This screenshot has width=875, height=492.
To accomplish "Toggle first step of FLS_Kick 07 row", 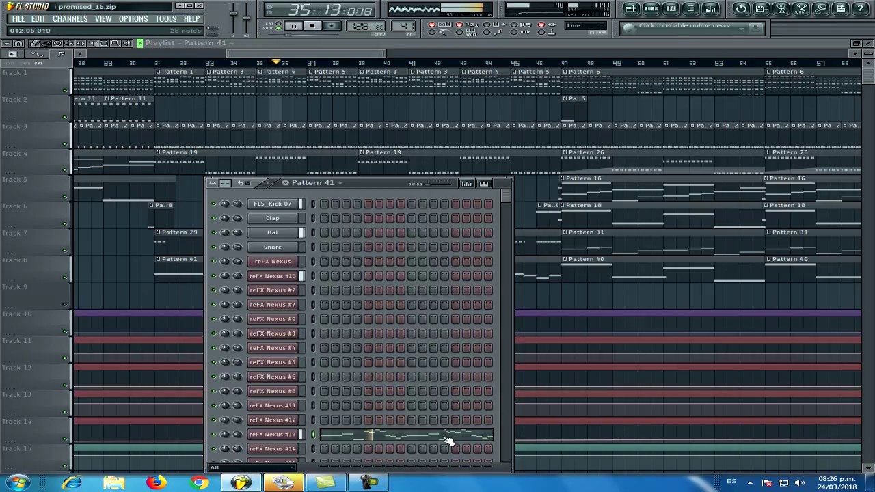I will pos(324,204).
